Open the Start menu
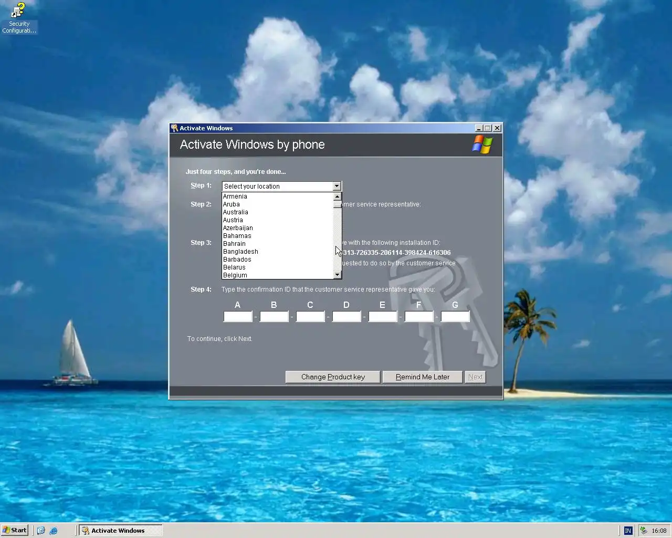This screenshot has height=538, width=672. [x=15, y=530]
